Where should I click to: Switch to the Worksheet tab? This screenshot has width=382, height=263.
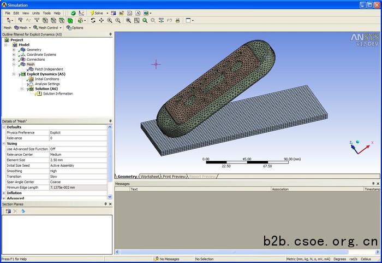(x=150, y=177)
